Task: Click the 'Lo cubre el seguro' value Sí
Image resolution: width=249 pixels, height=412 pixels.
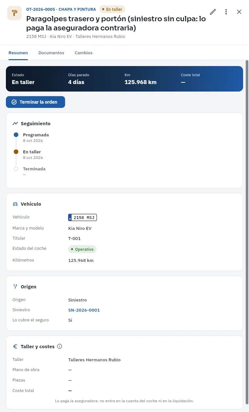Action: [x=70, y=320]
